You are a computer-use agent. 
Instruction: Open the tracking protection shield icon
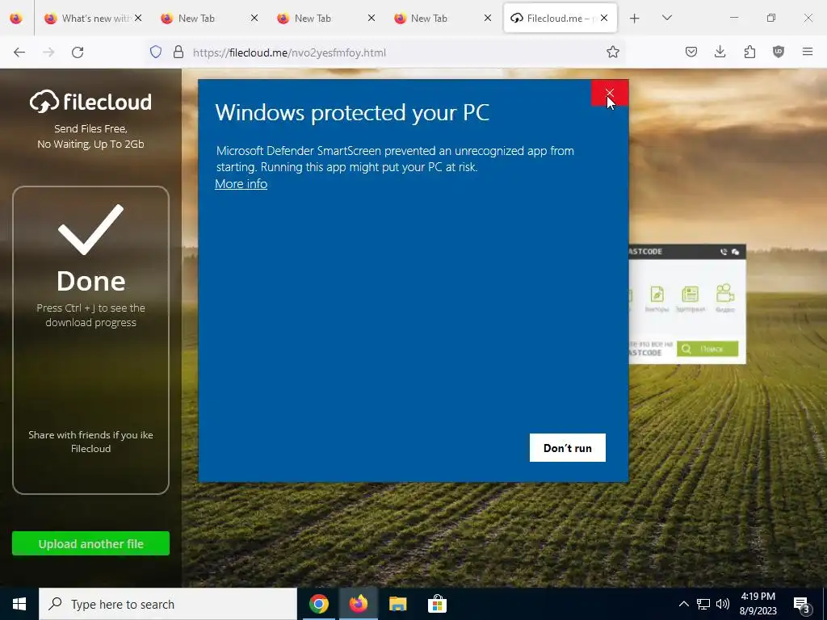156,52
